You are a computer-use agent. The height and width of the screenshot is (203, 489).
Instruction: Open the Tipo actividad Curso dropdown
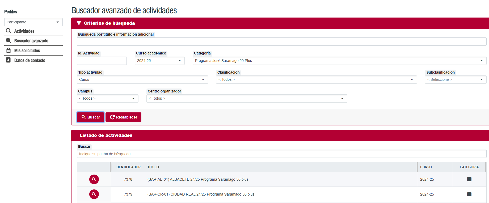coord(142,79)
